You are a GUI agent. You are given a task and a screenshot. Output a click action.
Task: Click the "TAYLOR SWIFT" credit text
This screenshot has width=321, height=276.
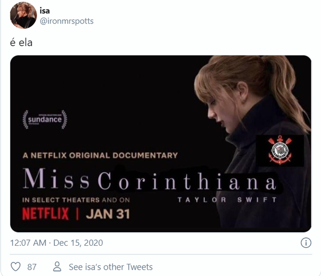[224, 199]
